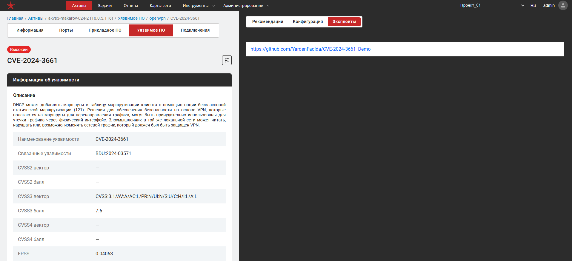Go to the Отчеты menu
The height and width of the screenshot is (261, 572).
[131, 5]
